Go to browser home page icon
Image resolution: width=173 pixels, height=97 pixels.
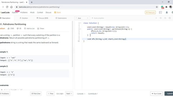11,7
